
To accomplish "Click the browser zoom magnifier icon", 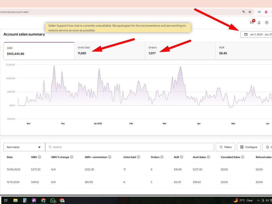I will coord(244,12).
